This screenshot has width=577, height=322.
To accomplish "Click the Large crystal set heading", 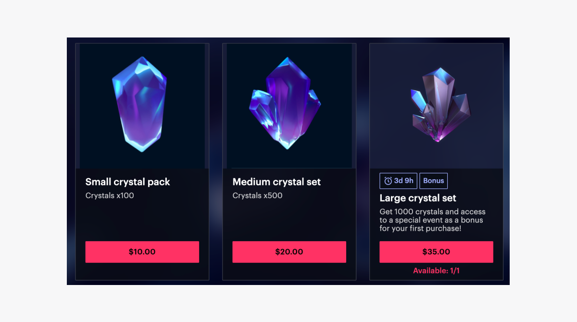I will (418, 198).
